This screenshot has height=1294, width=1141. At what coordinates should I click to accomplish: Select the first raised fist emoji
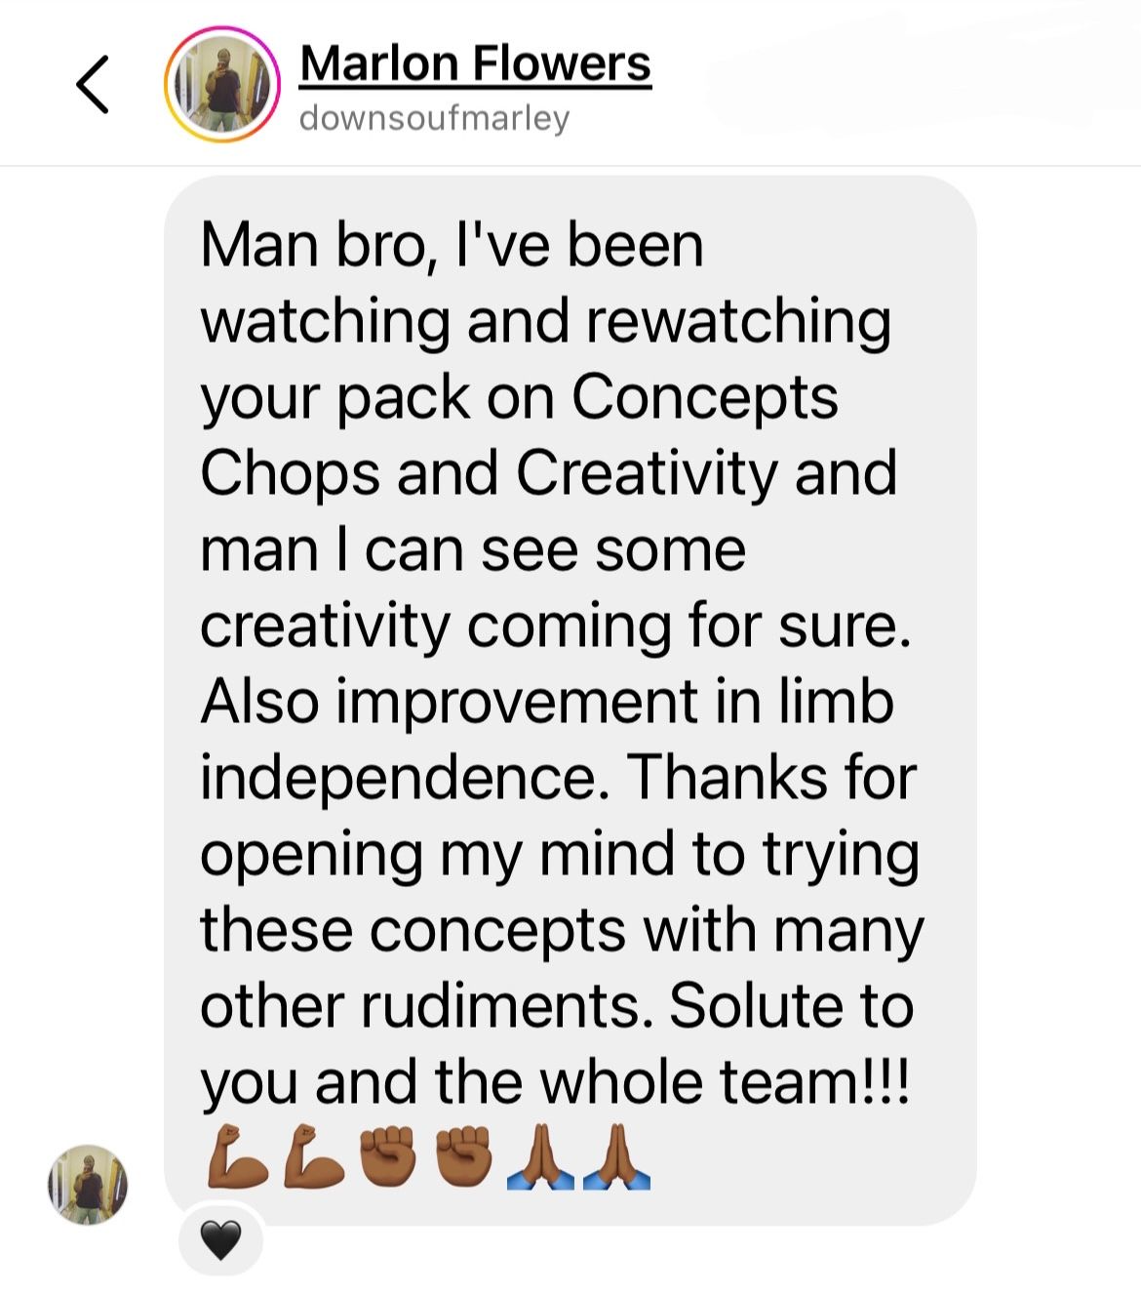[389, 1156]
